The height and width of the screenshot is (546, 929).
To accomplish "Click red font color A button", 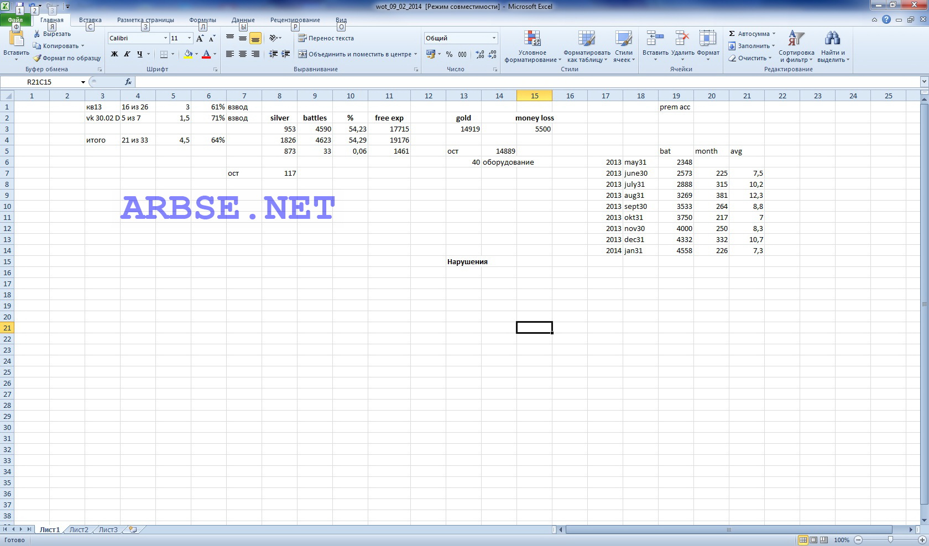I will 206,54.
